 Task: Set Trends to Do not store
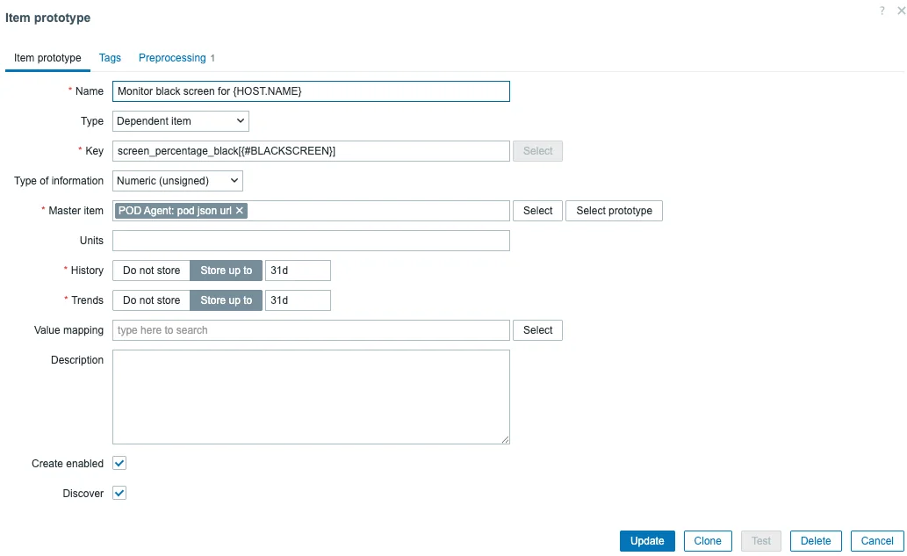(151, 300)
